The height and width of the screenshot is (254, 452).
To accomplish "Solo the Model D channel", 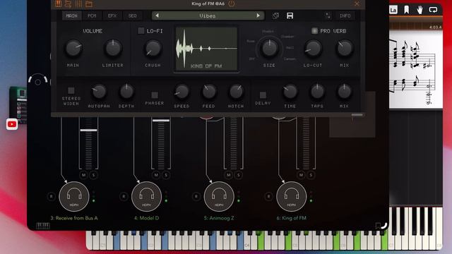I will point(166,175).
